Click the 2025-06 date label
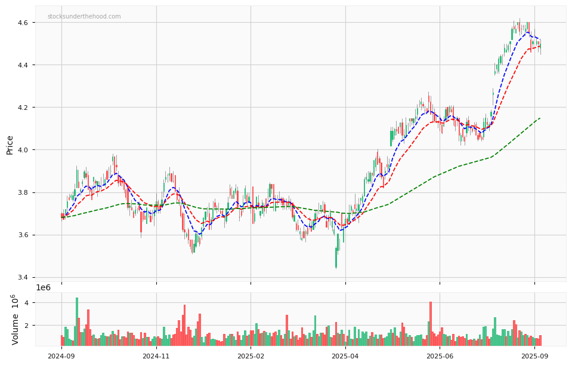Screen dimensions: 572x365 tap(440, 356)
